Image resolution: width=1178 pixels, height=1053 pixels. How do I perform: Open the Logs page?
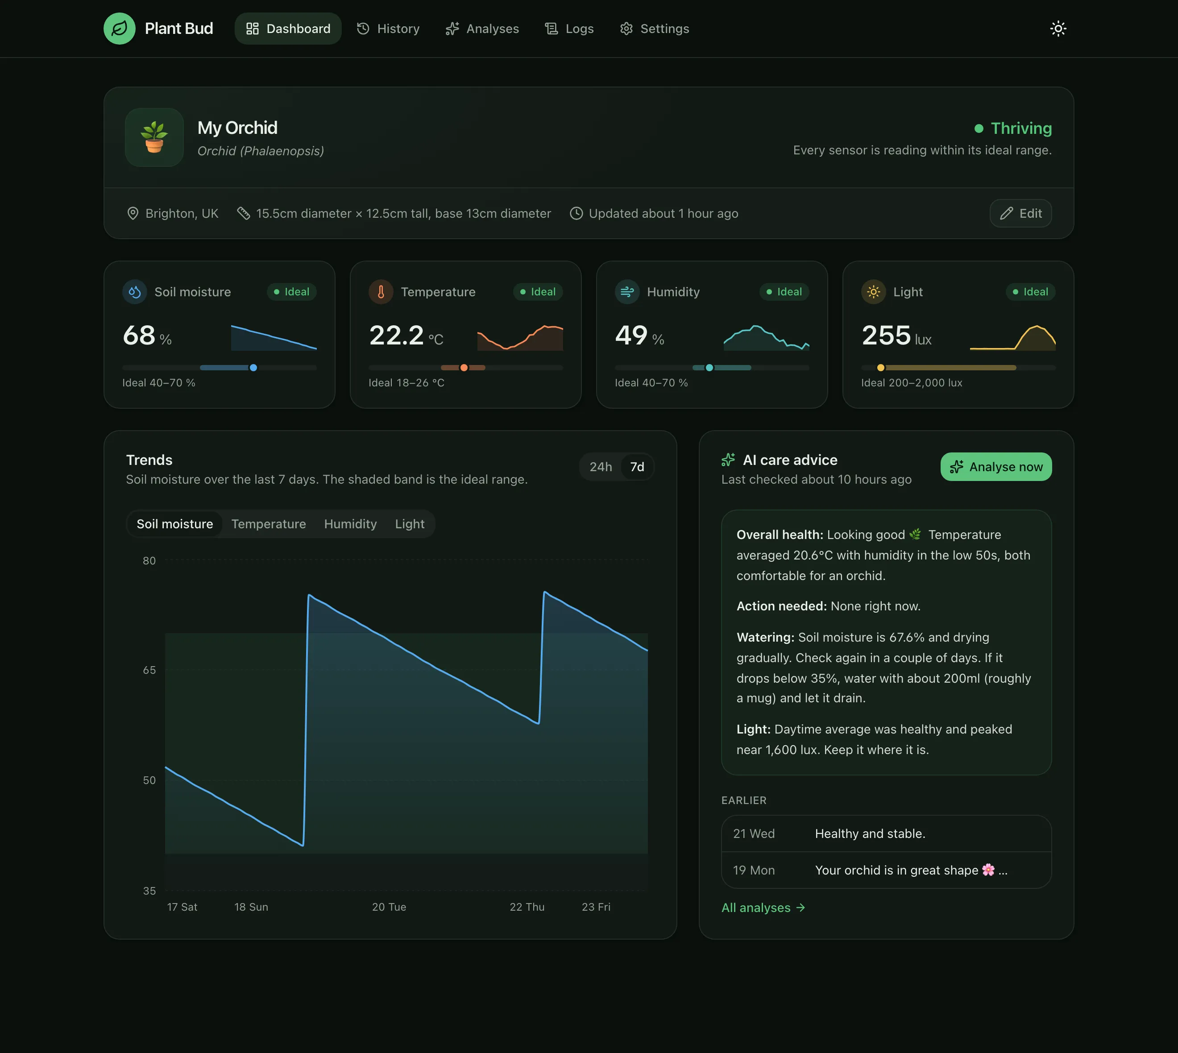(569, 29)
